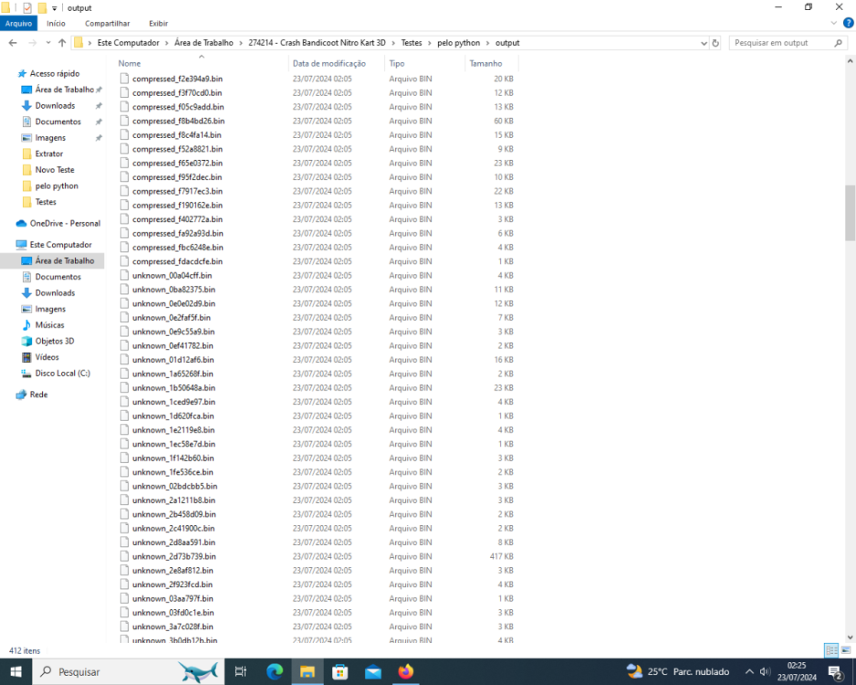Click the Up one level arrow

[62, 43]
